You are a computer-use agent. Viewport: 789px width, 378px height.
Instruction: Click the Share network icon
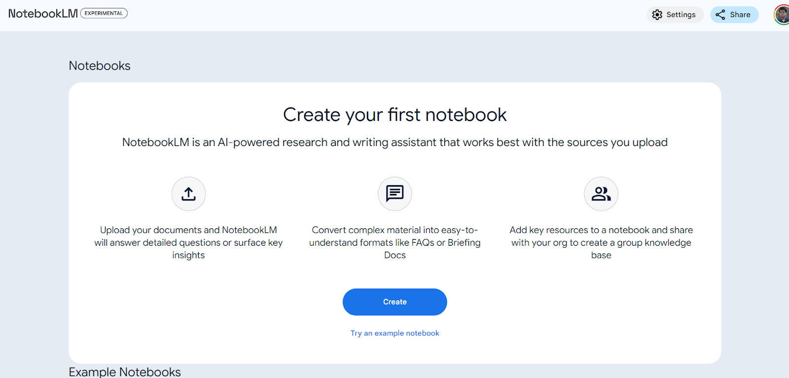[x=720, y=15]
